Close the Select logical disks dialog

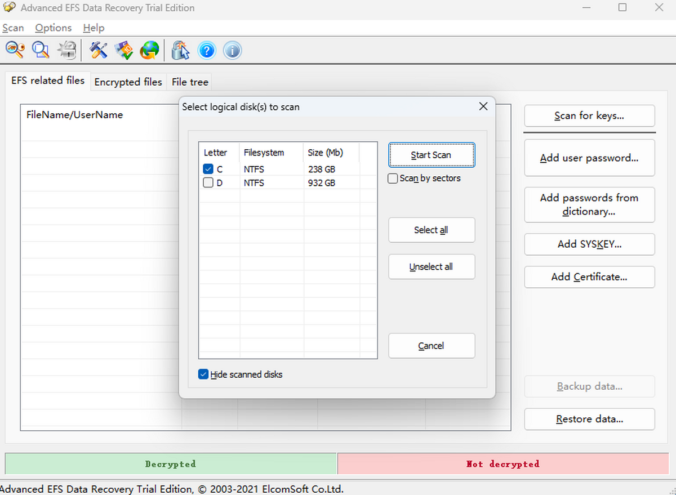(x=483, y=106)
